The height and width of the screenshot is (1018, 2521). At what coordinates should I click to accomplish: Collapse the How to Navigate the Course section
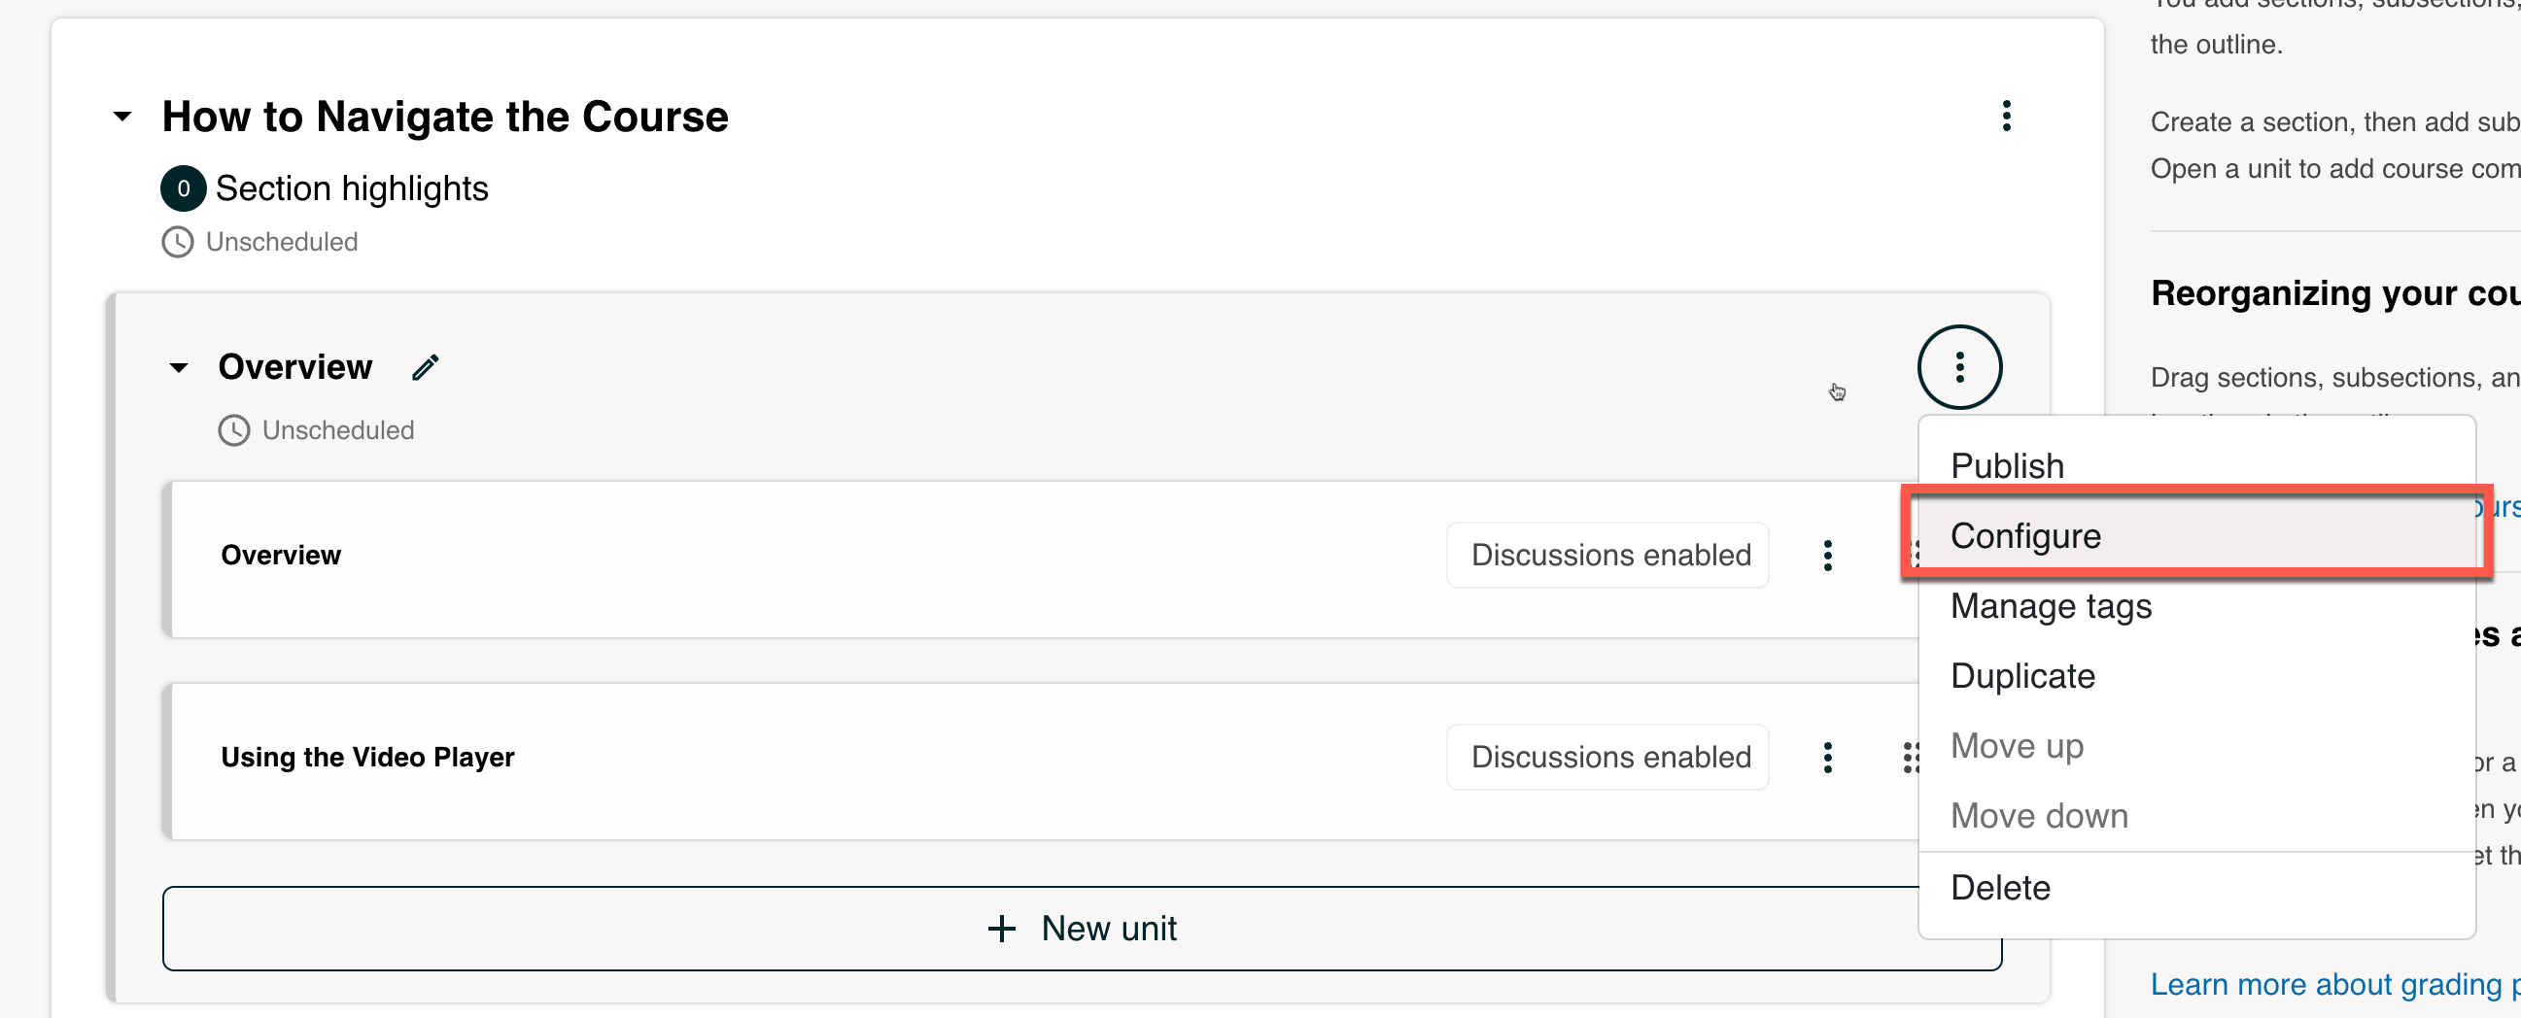pos(121,116)
